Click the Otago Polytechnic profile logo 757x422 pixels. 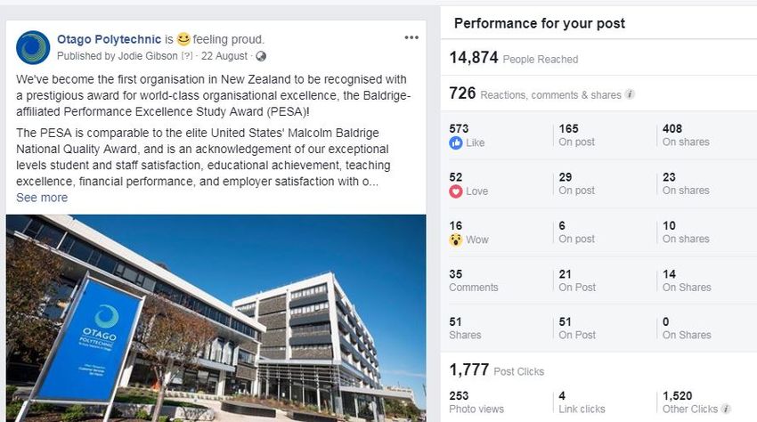[x=33, y=47]
